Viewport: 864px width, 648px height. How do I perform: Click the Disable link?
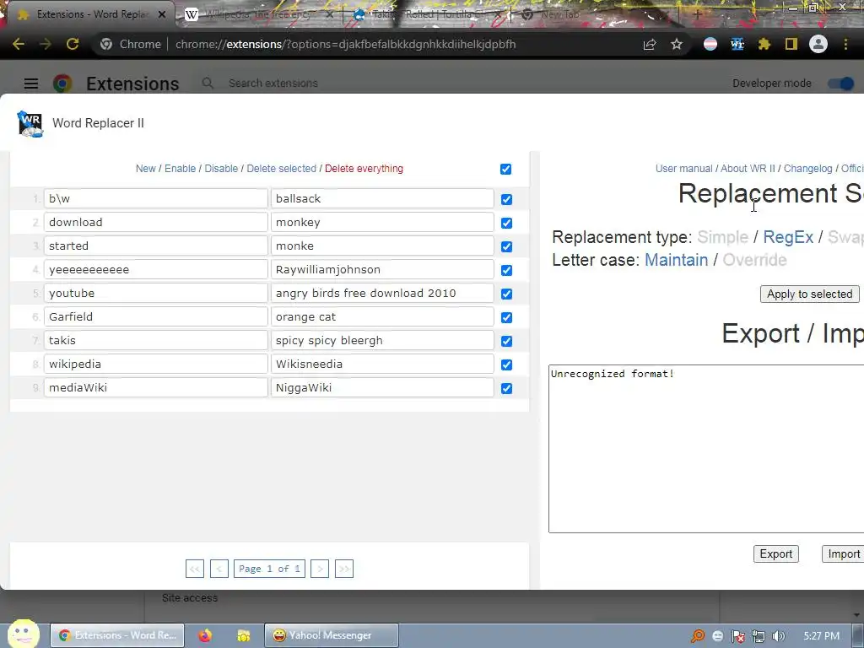[x=221, y=169]
